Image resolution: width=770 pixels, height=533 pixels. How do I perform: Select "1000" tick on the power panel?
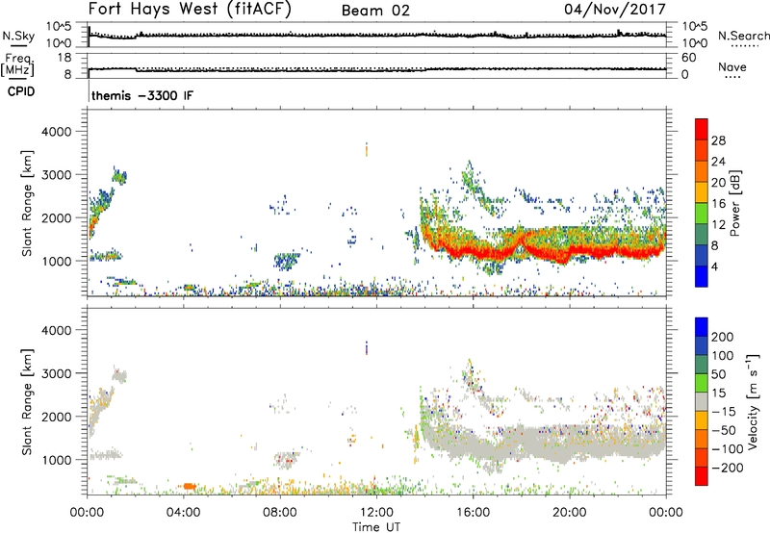56,261
